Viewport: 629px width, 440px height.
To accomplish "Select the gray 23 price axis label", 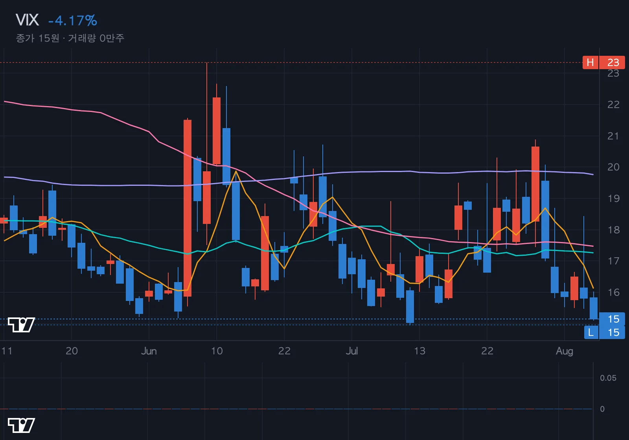I will pyautogui.click(x=613, y=73).
